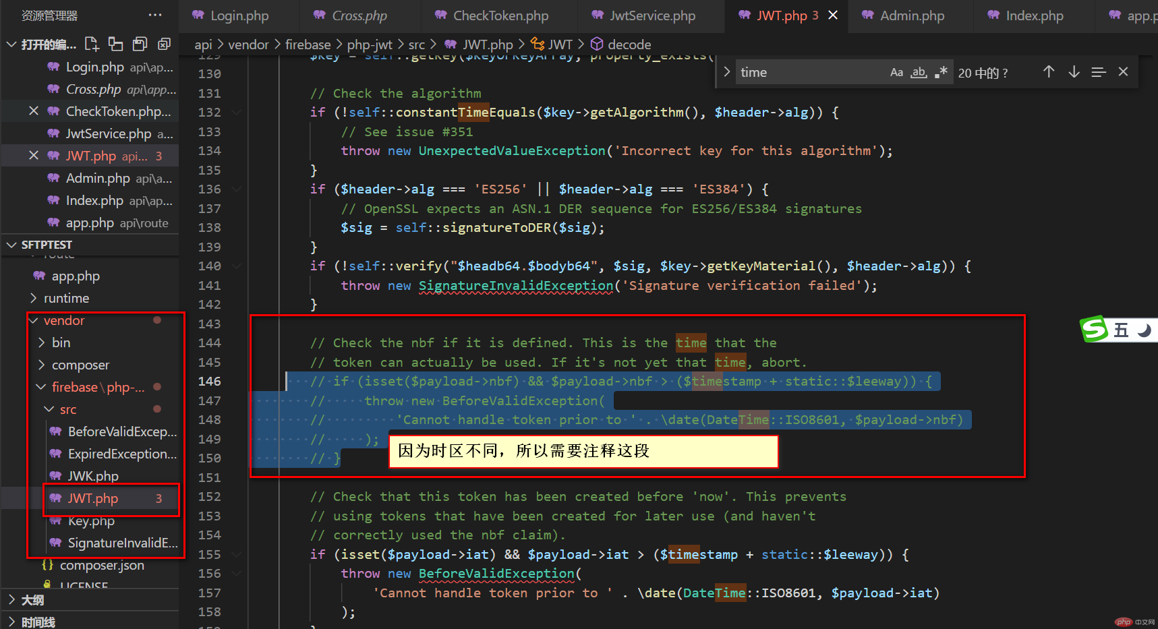Open Admin.php from open editors list
The image size is (1158, 629).
(x=98, y=178)
